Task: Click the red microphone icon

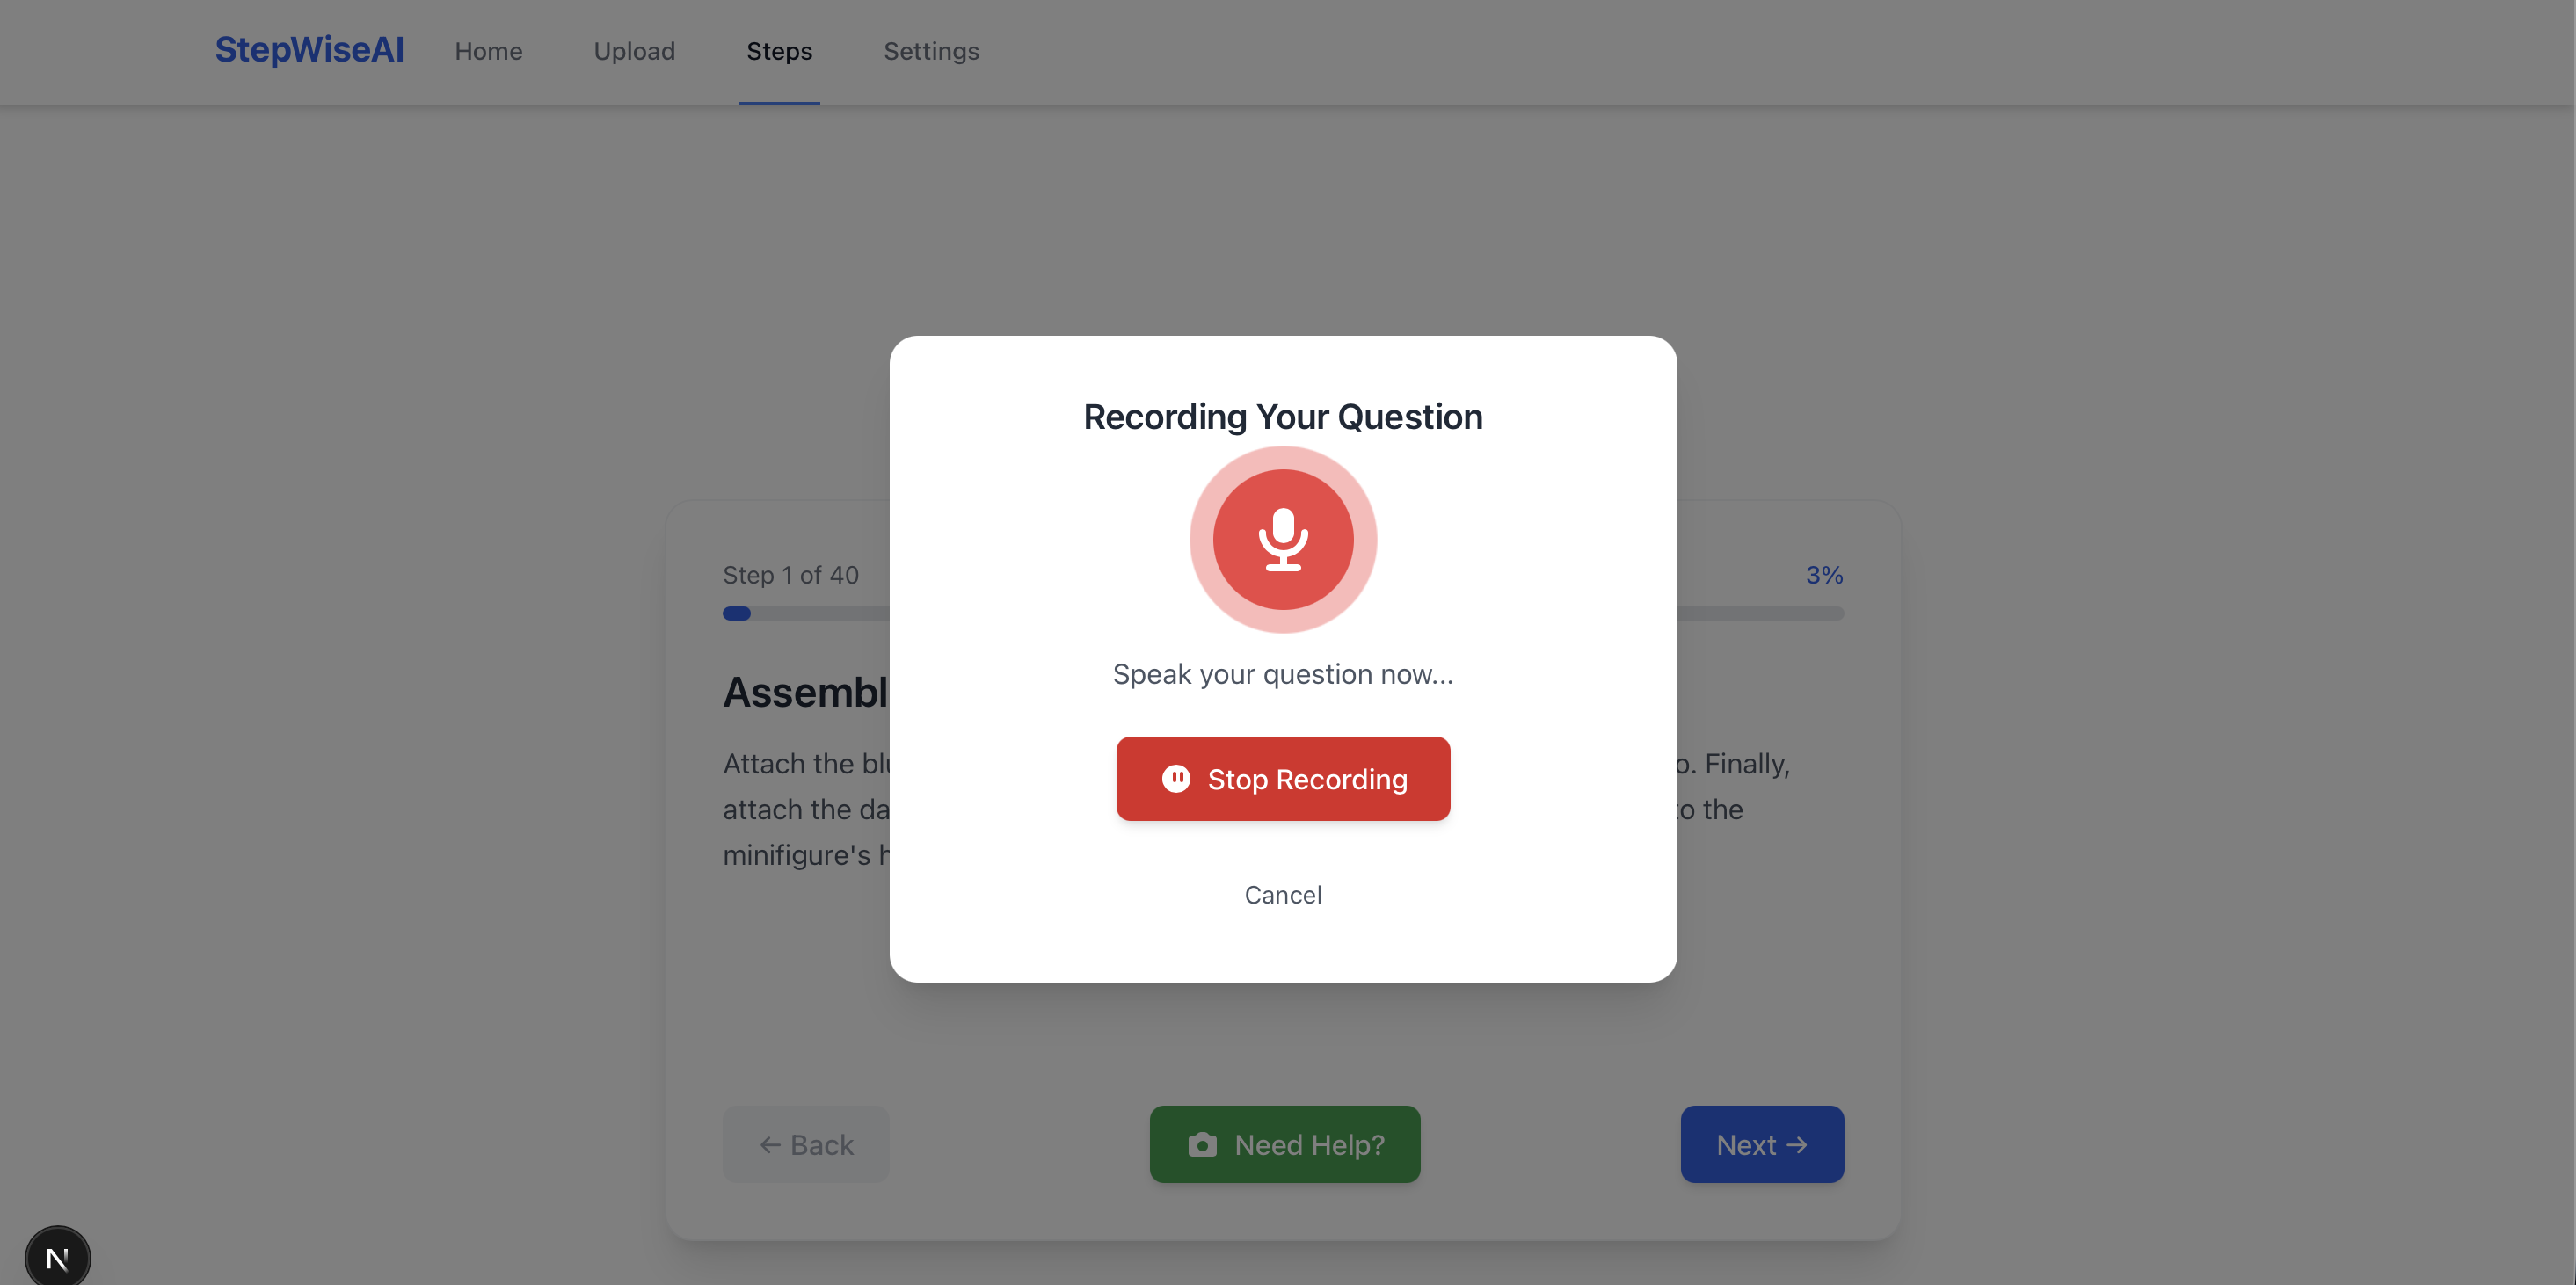Action: click(x=1283, y=540)
